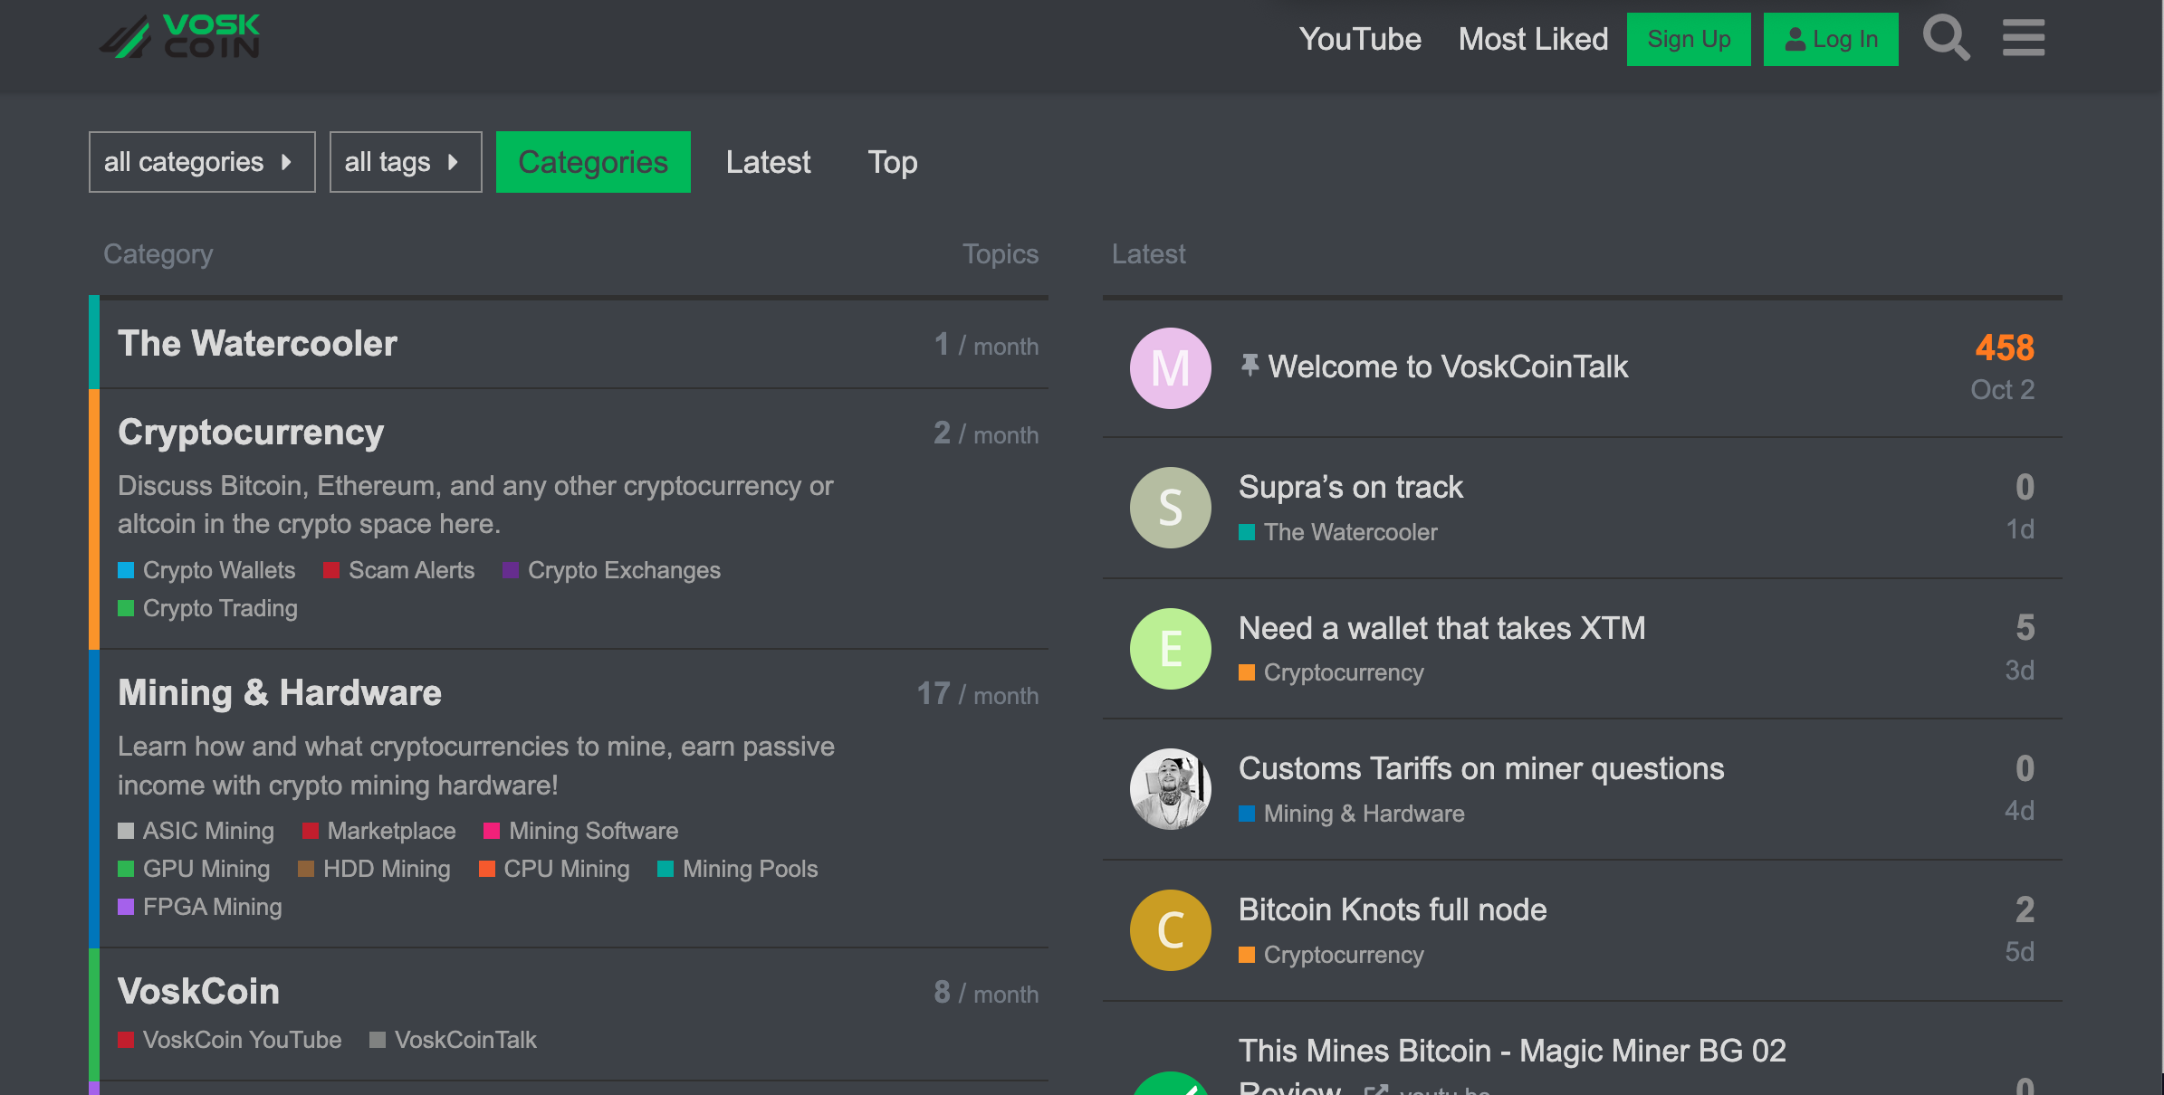Click the green E user avatar
Viewport: 2164px width, 1095px height.
[1170, 649]
